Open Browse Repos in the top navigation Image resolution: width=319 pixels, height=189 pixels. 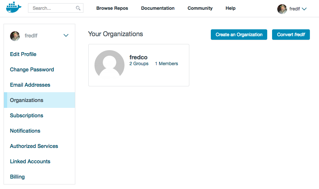point(112,8)
